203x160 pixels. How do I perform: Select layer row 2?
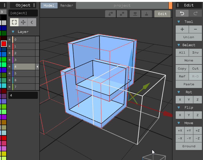(x=24, y=53)
